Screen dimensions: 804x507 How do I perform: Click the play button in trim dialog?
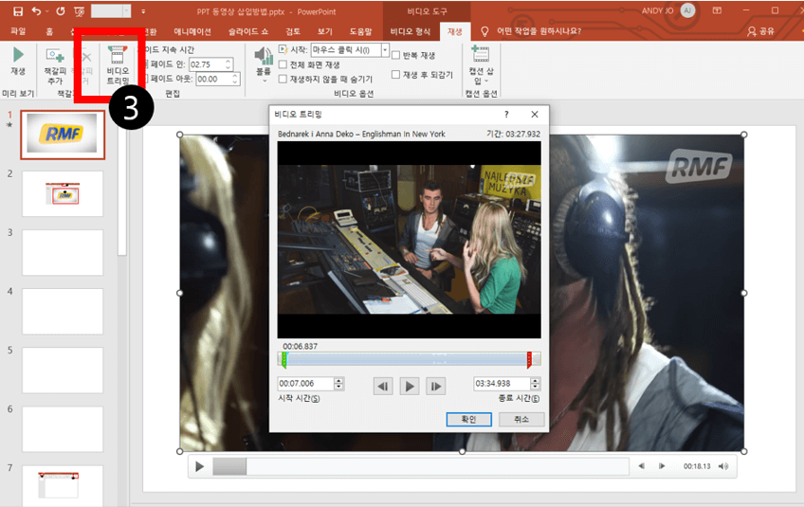410,386
